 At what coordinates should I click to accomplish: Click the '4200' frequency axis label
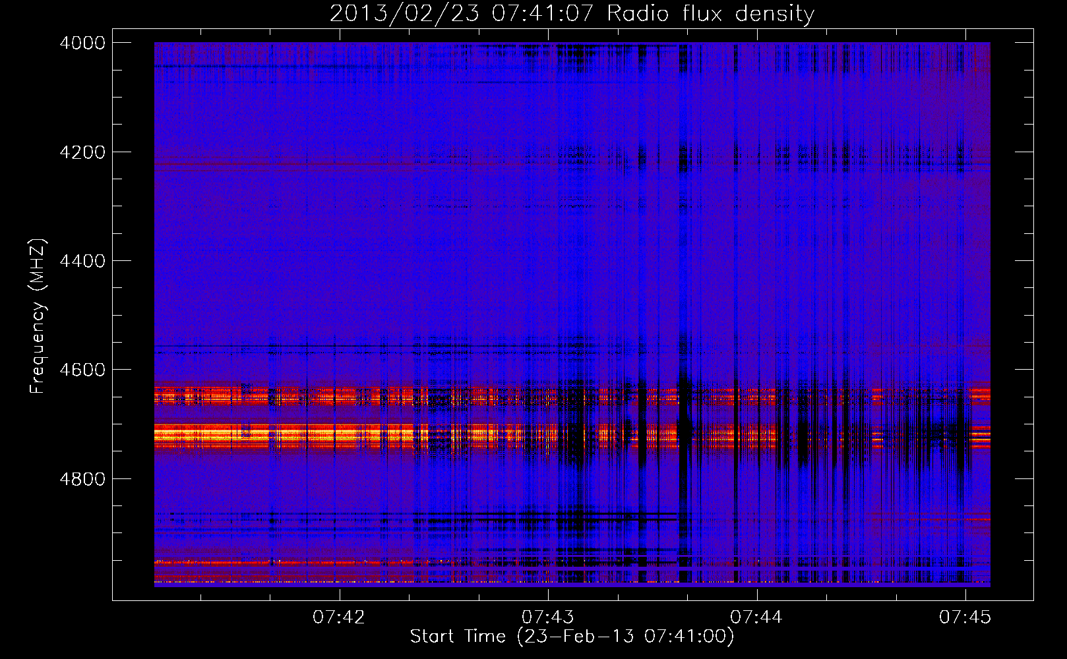(82, 152)
